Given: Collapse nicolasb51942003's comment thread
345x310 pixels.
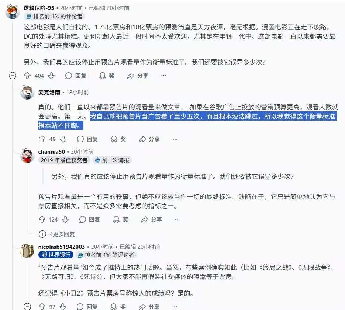Looking at the screenshot, I should (x=27, y=306).
